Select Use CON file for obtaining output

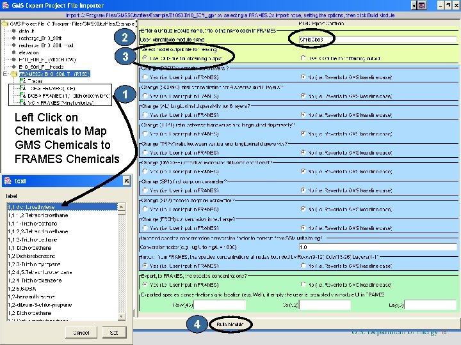tap(303, 58)
